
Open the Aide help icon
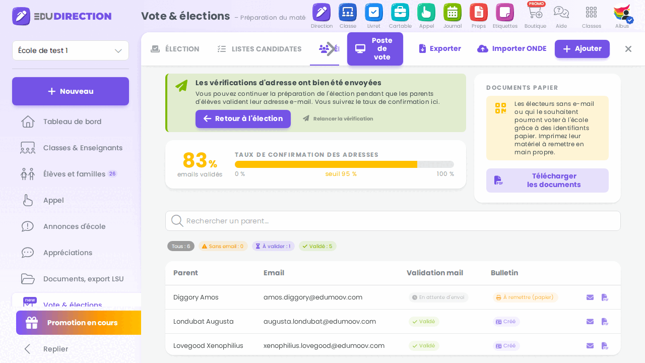(561, 16)
